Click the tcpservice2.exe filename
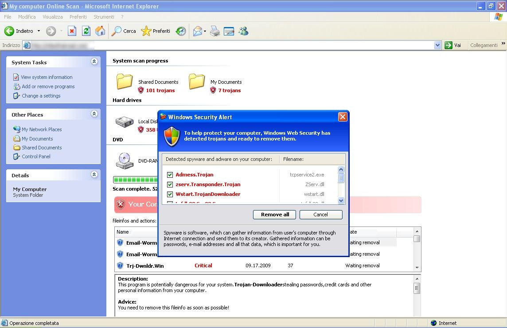This screenshot has height=328, width=507. [x=307, y=175]
